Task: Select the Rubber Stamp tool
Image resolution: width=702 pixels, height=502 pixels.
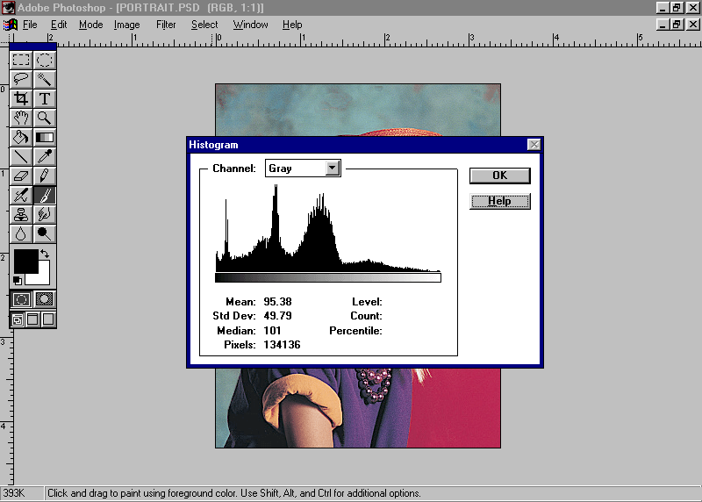Action: pos(21,214)
